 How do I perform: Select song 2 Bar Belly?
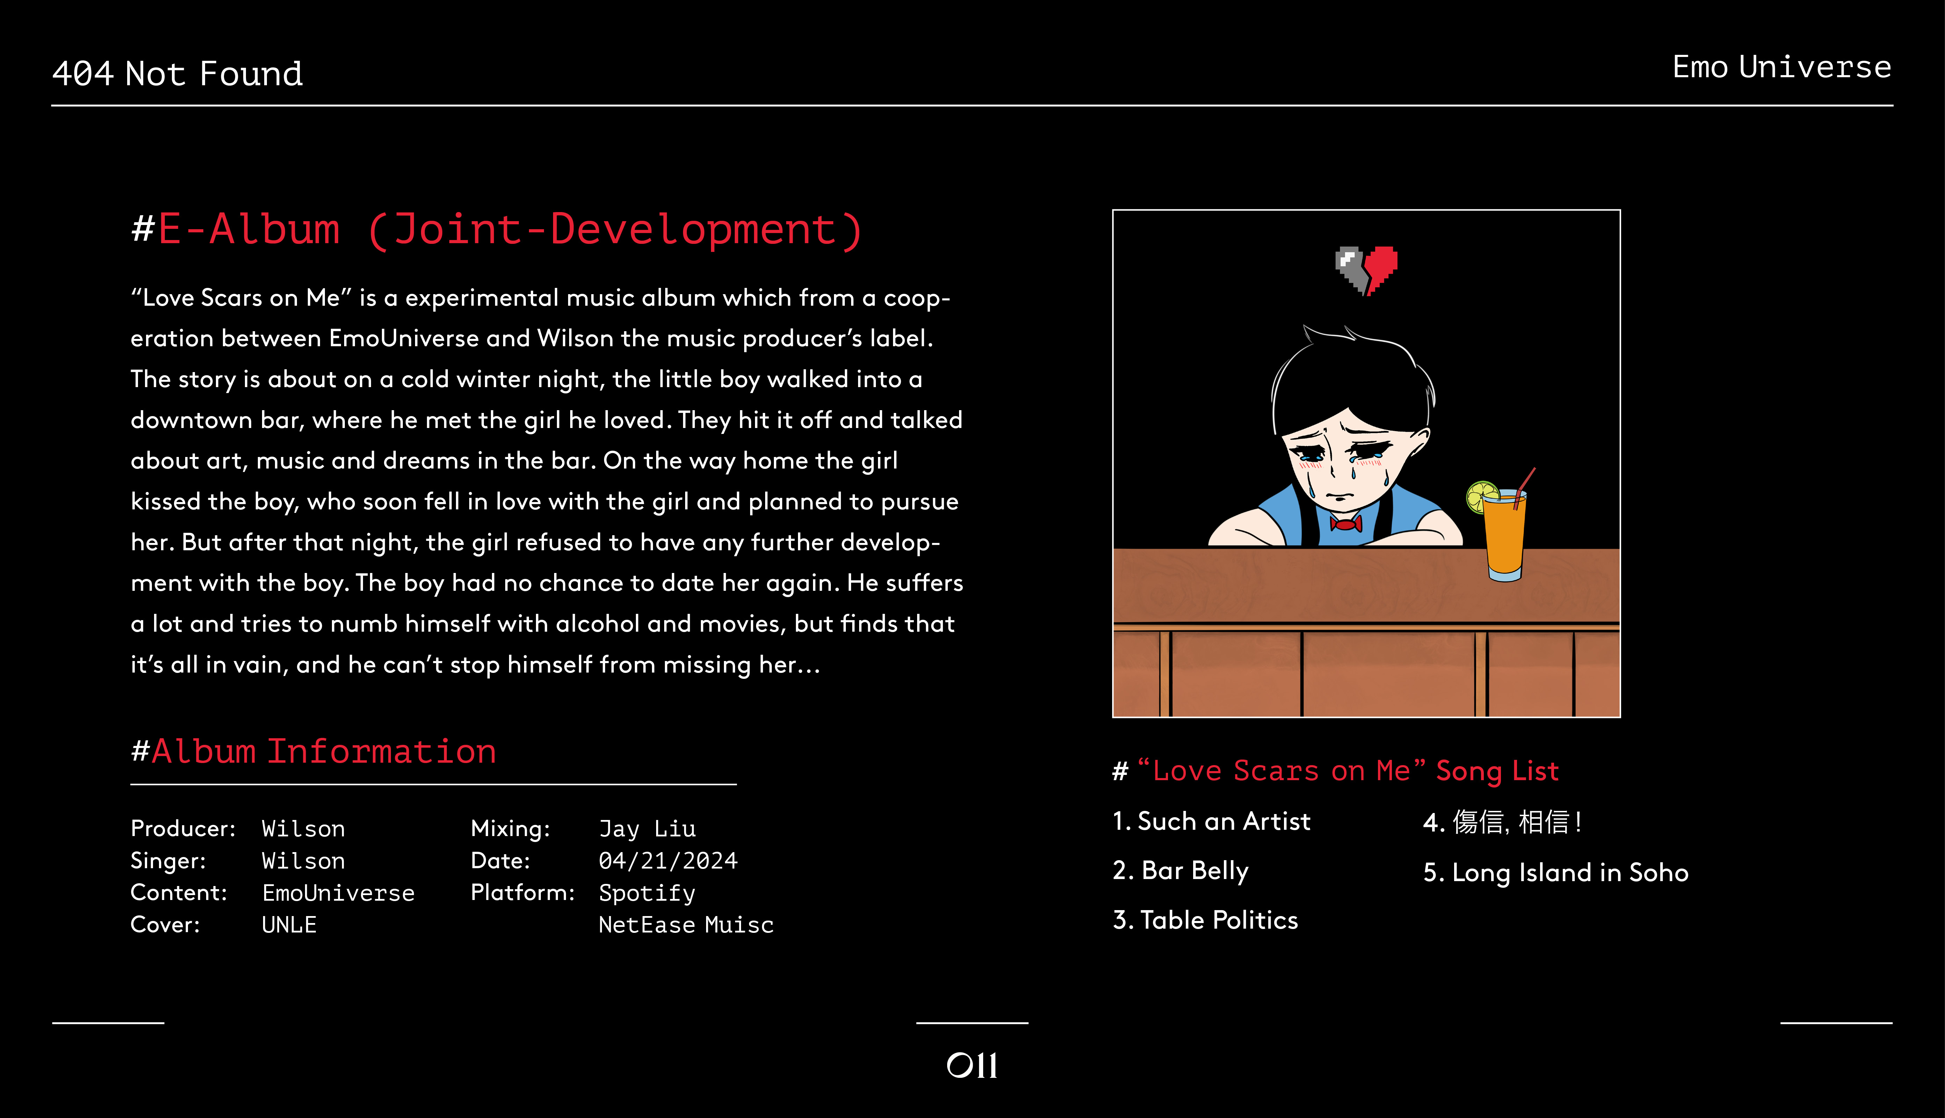(x=1180, y=871)
